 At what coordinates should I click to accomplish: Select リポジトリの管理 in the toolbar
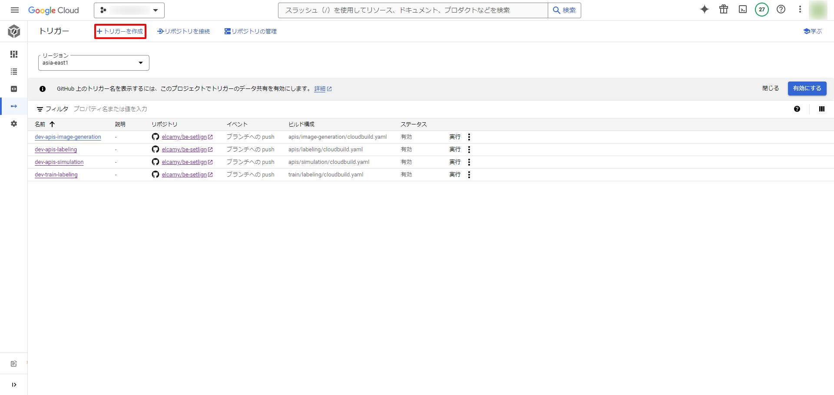(x=251, y=31)
